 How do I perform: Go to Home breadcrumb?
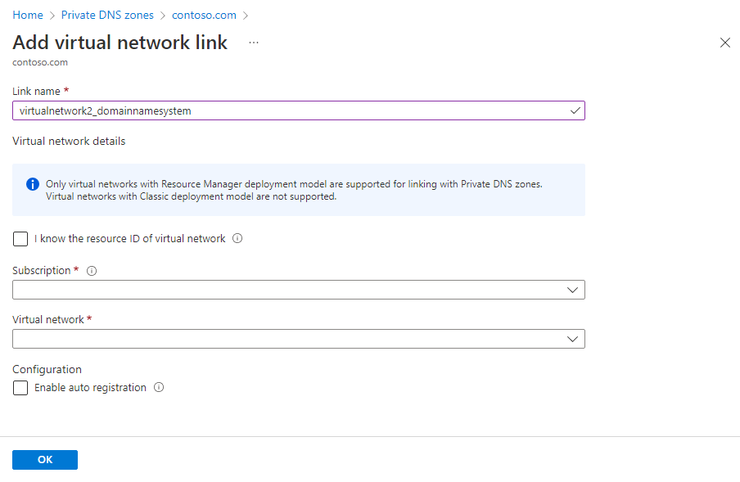tap(28, 15)
